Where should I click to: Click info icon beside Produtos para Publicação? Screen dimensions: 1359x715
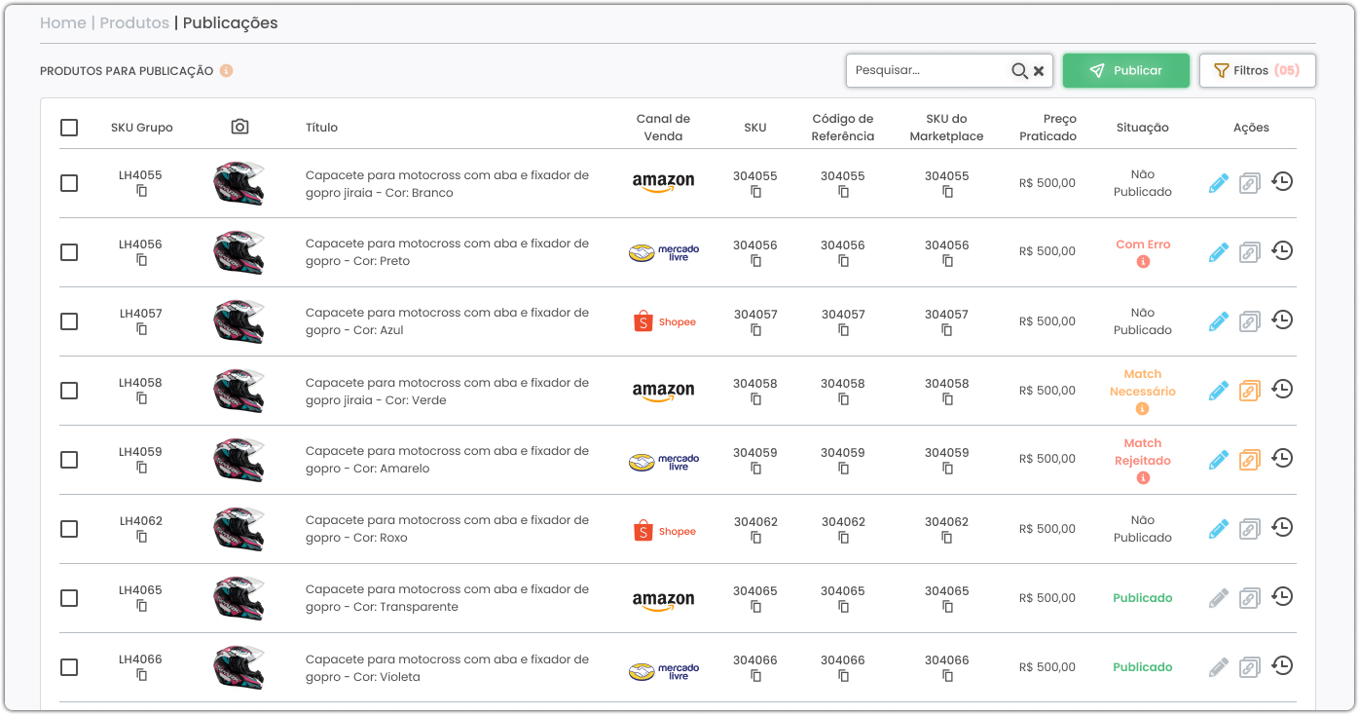pyautogui.click(x=226, y=71)
